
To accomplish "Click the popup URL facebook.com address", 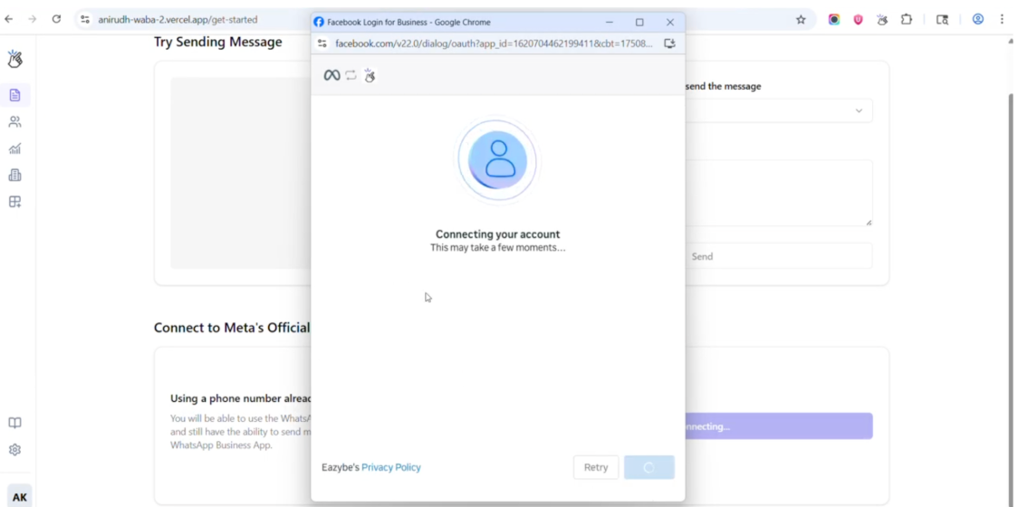I will pos(495,43).
